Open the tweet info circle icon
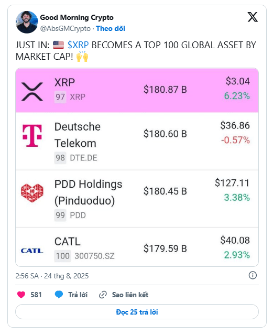 (253, 275)
